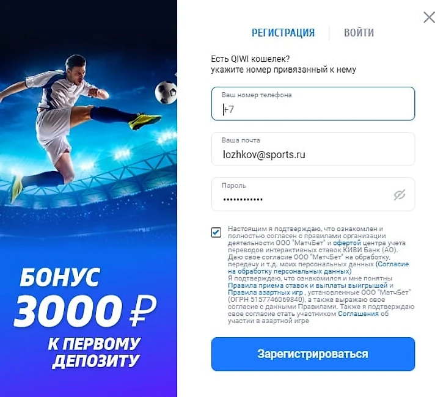Image resolution: width=446 pixels, height=397 pixels.
Task: Open the Правила азартных игр link
Action: click(265, 293)
